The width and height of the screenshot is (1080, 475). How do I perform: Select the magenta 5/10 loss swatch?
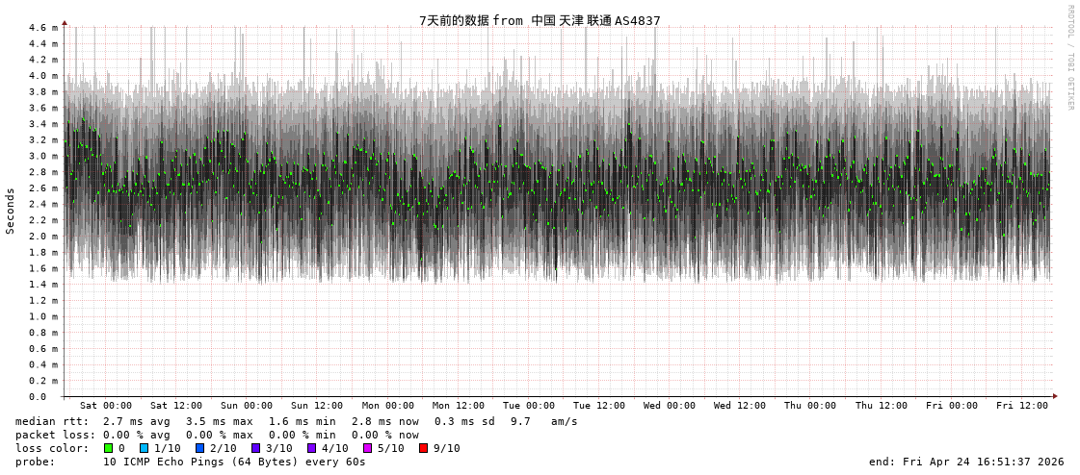pos(367,448)
